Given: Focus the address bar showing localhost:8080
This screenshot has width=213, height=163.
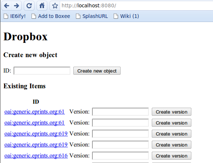Looking at the screenshot, I should click(x=136, y=6).
